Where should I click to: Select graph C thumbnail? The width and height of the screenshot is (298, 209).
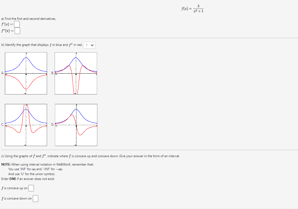coord(26,125)
